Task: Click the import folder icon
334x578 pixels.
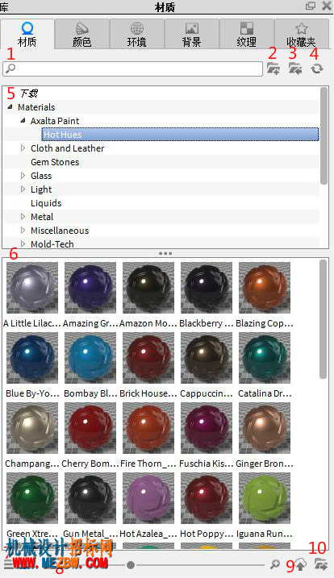Action: coord(295,69)
